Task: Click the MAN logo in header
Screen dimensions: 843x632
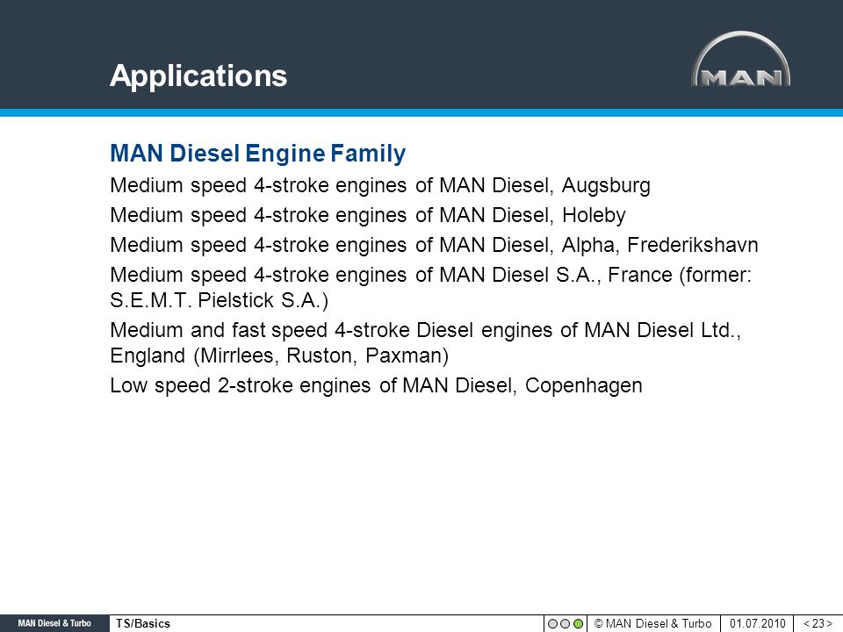Action: click(740, 59)
